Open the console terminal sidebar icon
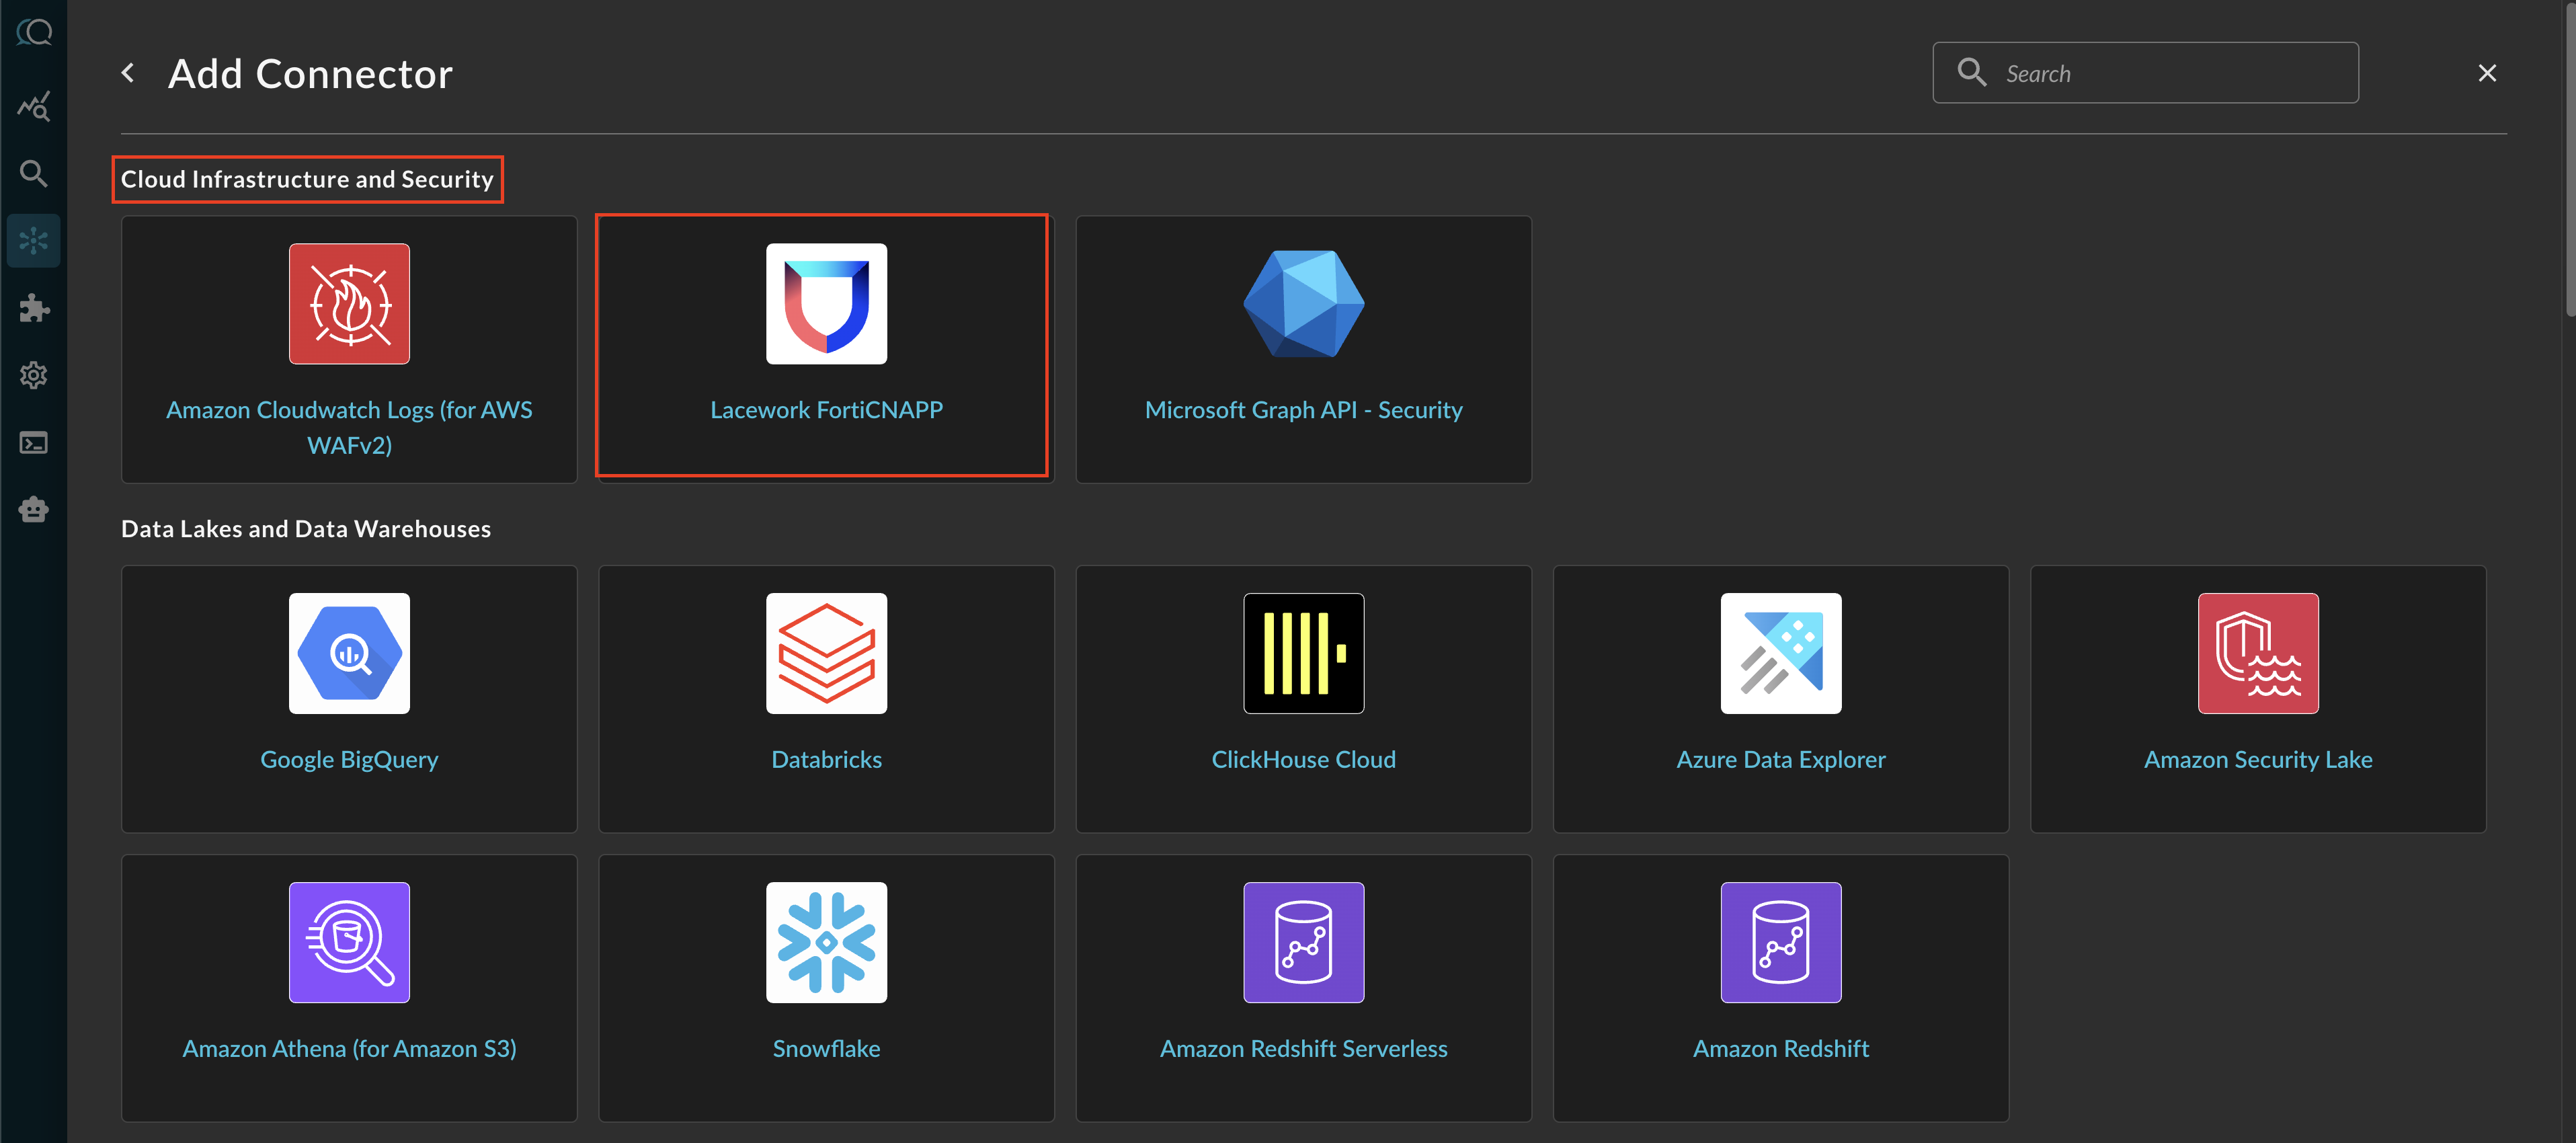Viewport: 2576px width, 1143px height. click(x=34, y=442)
